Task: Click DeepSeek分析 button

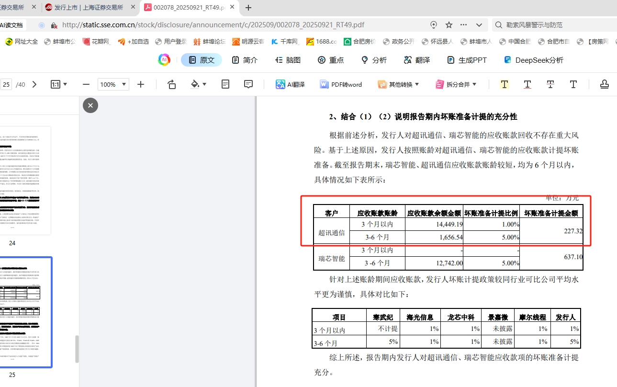Action: pos(533,60)
